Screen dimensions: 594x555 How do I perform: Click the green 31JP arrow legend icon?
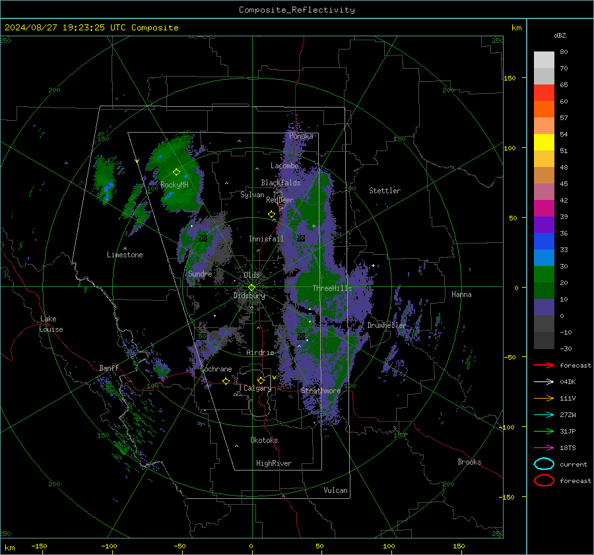(544, 431)
